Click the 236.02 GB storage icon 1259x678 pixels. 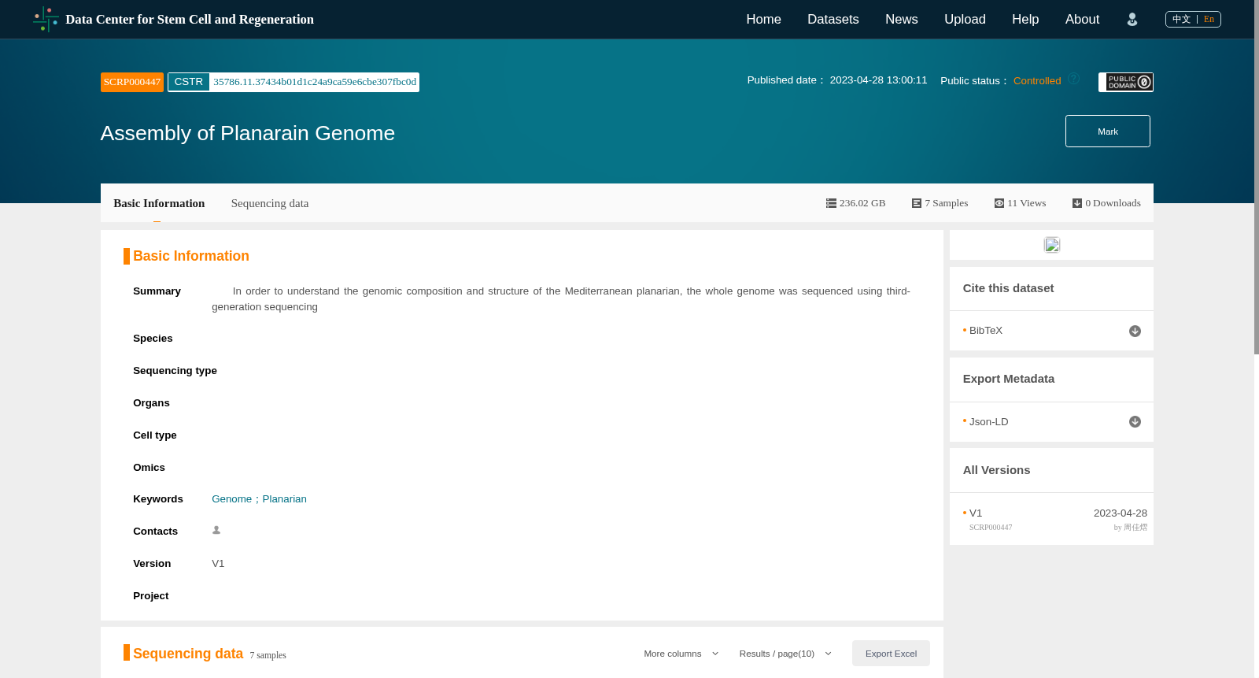click(x=831, y=203)
